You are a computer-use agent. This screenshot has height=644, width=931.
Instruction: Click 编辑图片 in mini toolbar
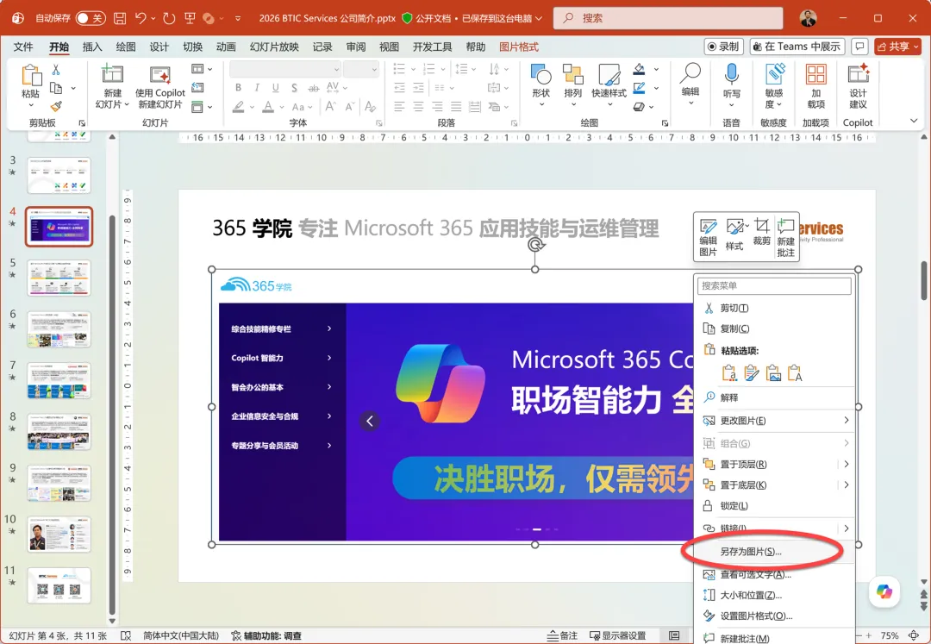[x=708, y=237]
